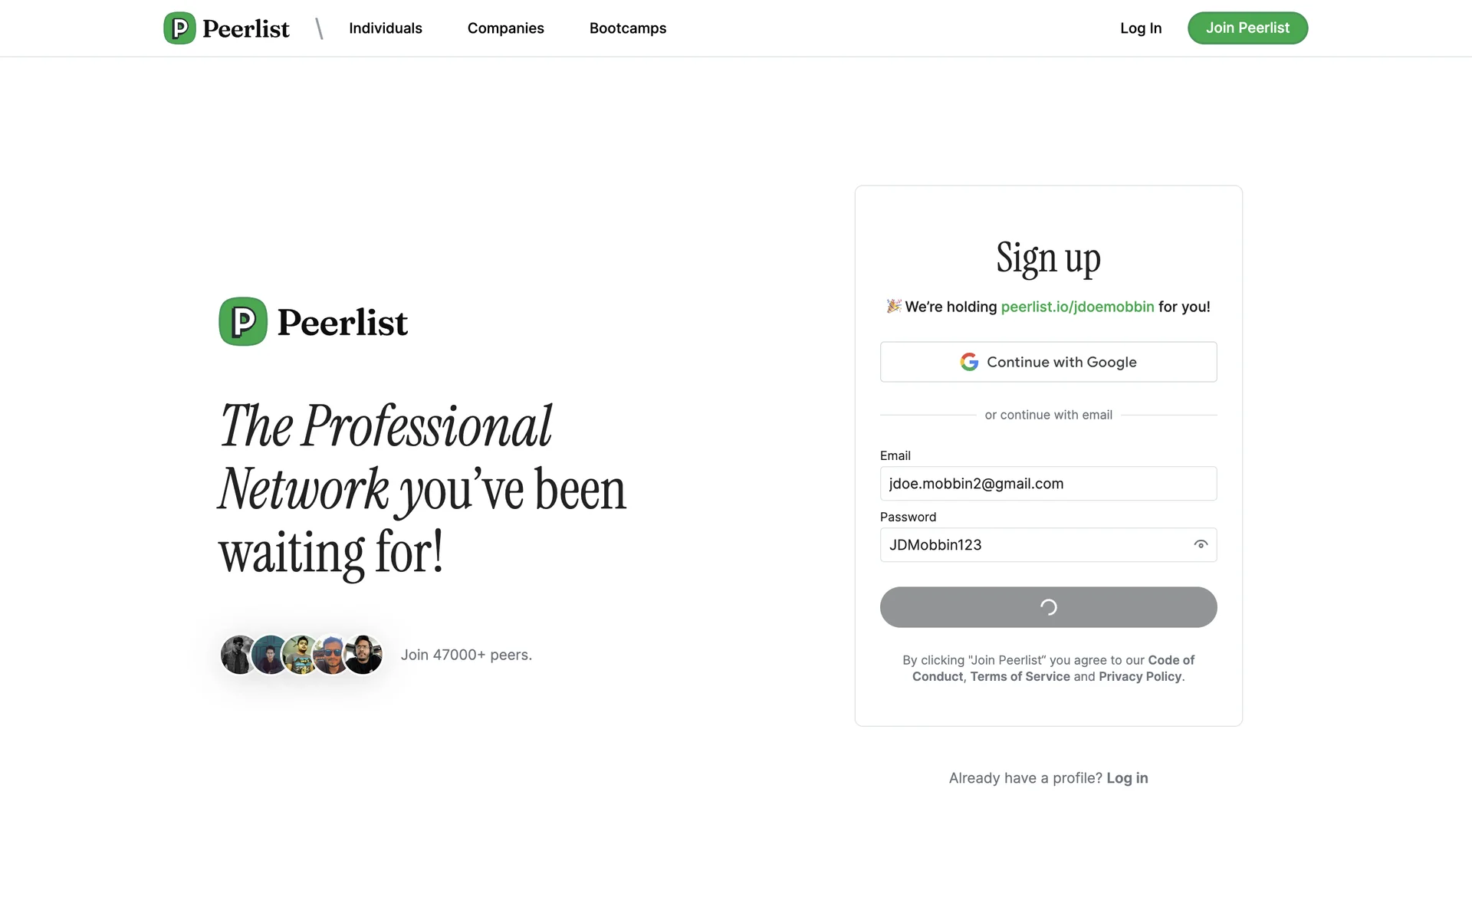Click the large Peerlist logo above the headline
This screenshot has width=1472, height=920.
(x=313, y=322)
